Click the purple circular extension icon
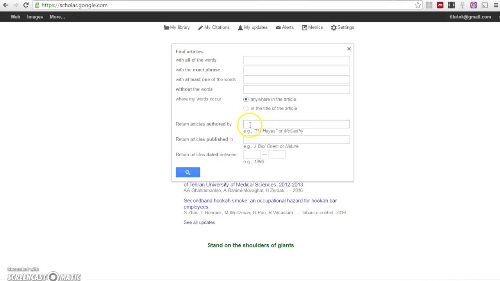This screenshot has width=500, height=281. click(x=473, y=5)
